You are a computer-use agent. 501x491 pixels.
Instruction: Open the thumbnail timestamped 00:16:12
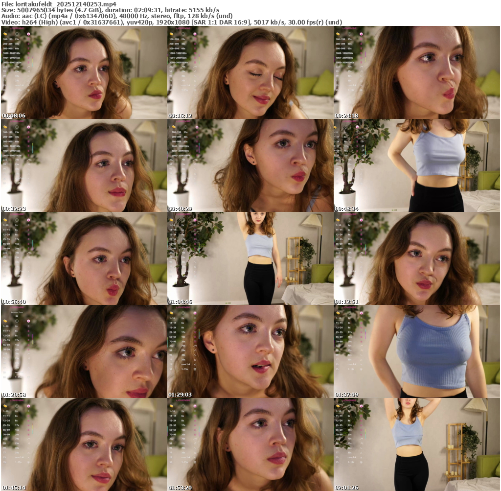[x=250, y=72]
